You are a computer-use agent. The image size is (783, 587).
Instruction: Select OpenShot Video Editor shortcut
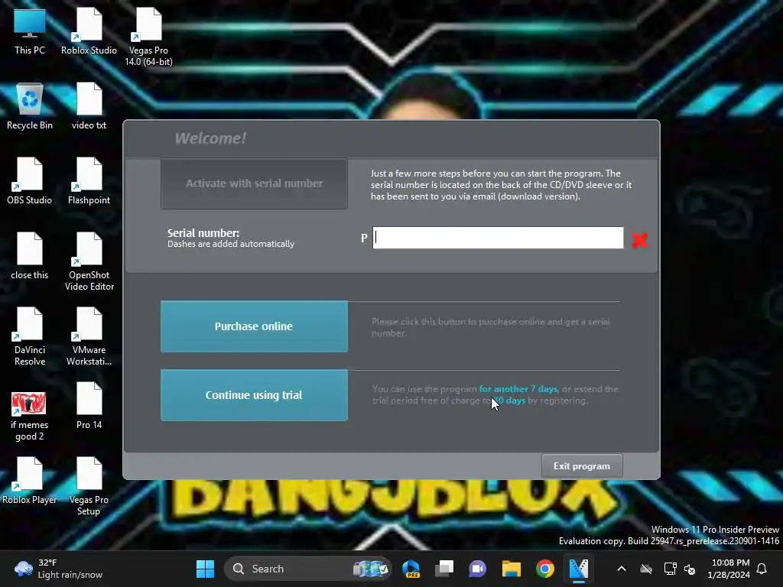[x=89, y=262]
